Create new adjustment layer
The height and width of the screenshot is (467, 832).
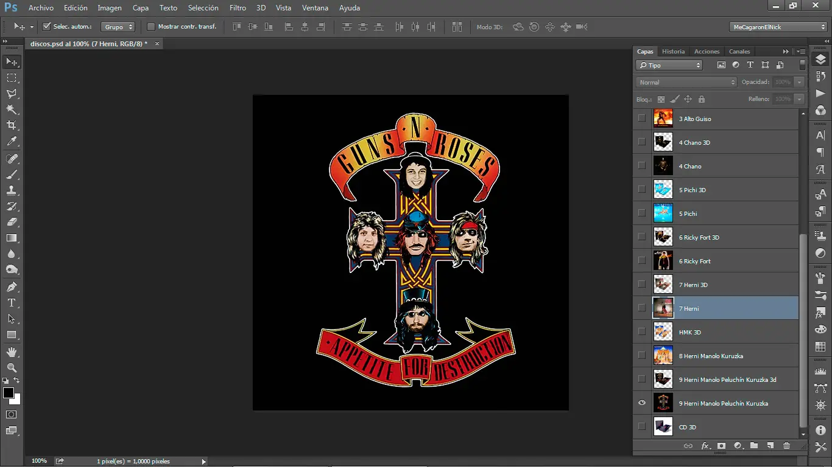(738, 446)
